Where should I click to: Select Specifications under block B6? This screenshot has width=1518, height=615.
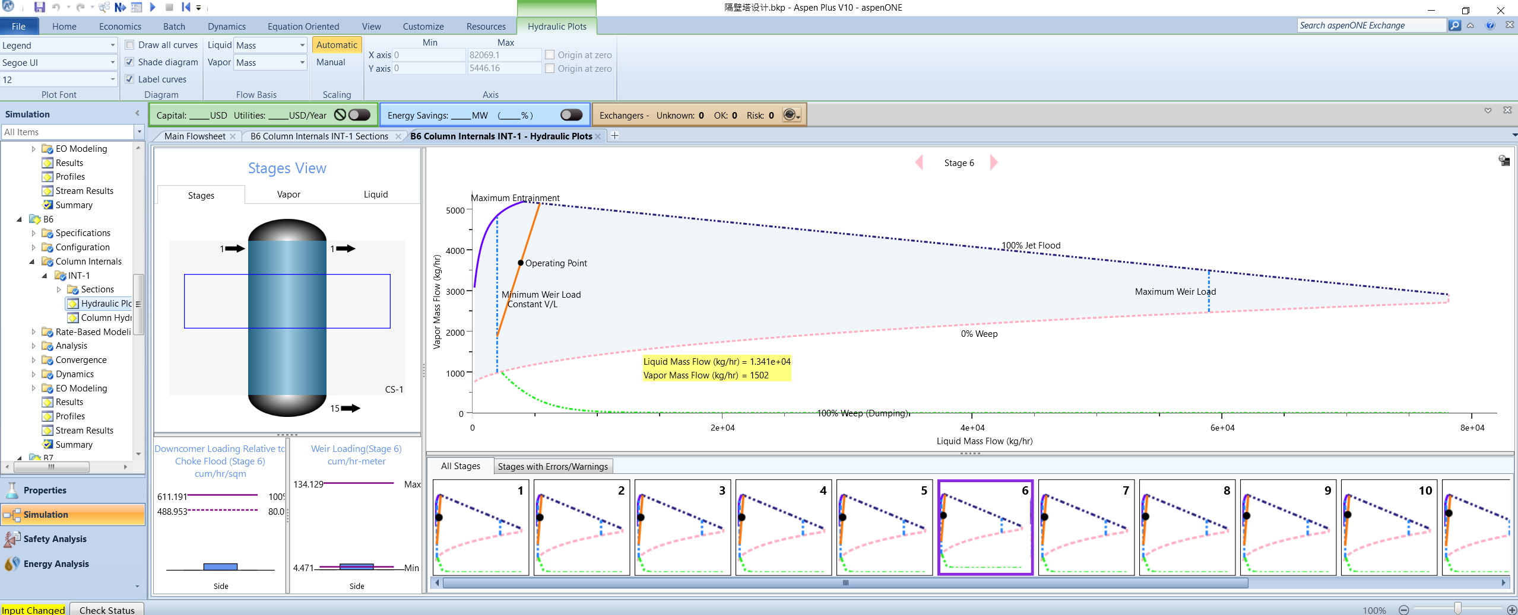coord(83,233)
